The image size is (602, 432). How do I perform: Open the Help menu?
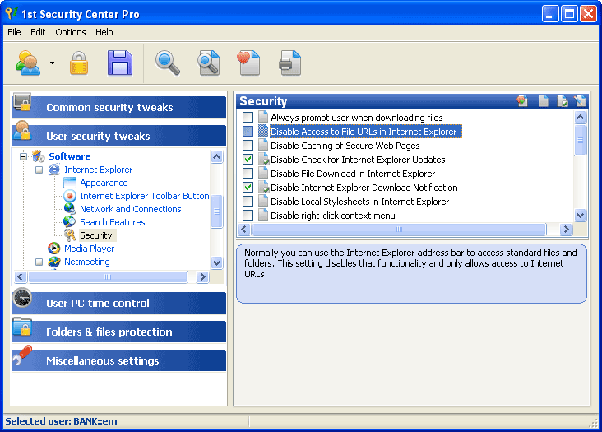tap(104, 32)
